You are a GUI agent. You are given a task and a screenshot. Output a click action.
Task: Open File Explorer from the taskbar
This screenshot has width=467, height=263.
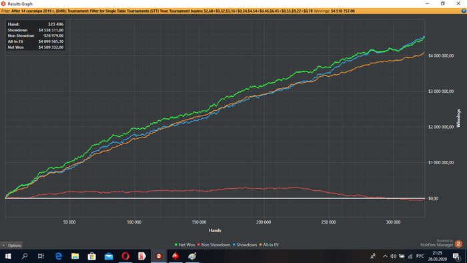(75, 256)
